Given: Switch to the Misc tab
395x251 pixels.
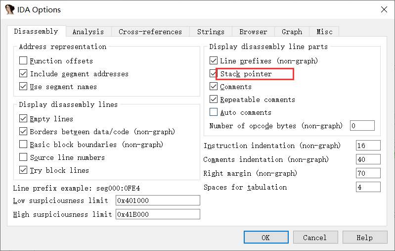Looking at the screenshot, I should (x=324, y=32).
